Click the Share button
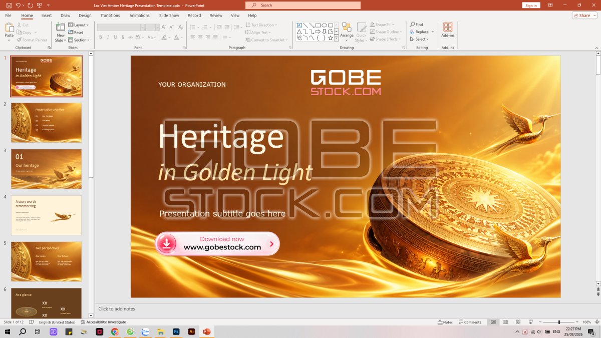 coord(584,16)
